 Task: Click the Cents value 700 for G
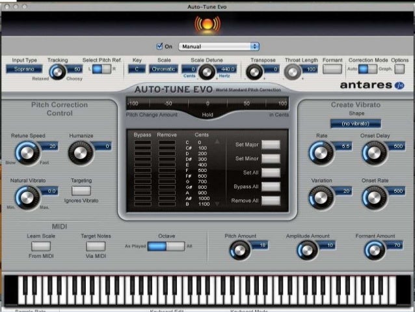click(x=202, y=182)
